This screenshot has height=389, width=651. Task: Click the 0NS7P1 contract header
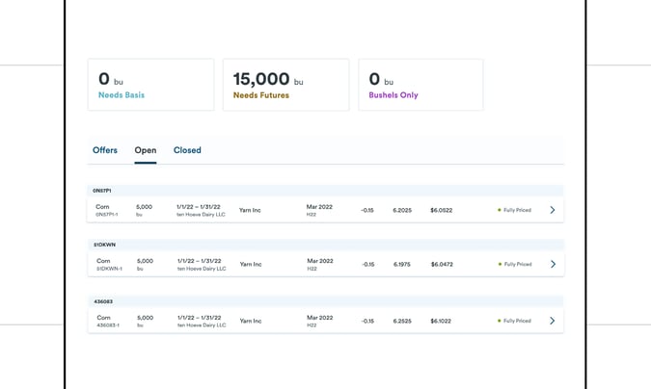point(326,191)
